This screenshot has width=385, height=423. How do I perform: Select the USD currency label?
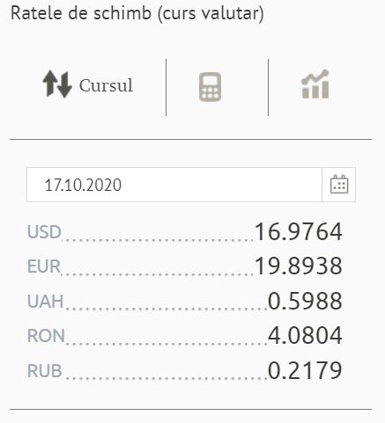(x=44, y=232)
